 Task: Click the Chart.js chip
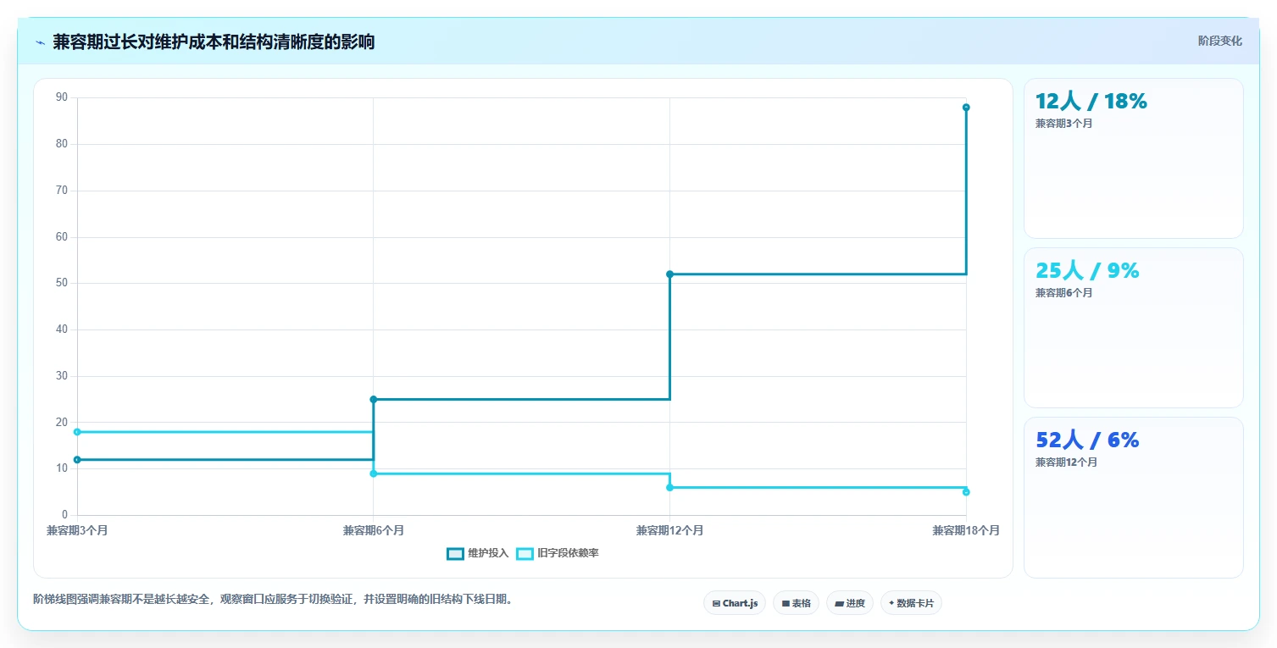tap(735, 603)
